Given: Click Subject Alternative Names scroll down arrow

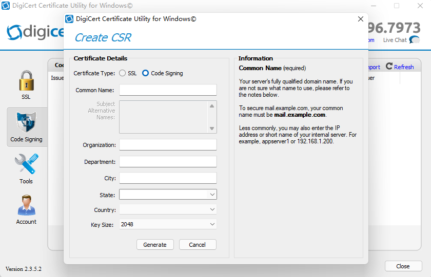Looking at the screenshot, I should [x=211, y=129].
